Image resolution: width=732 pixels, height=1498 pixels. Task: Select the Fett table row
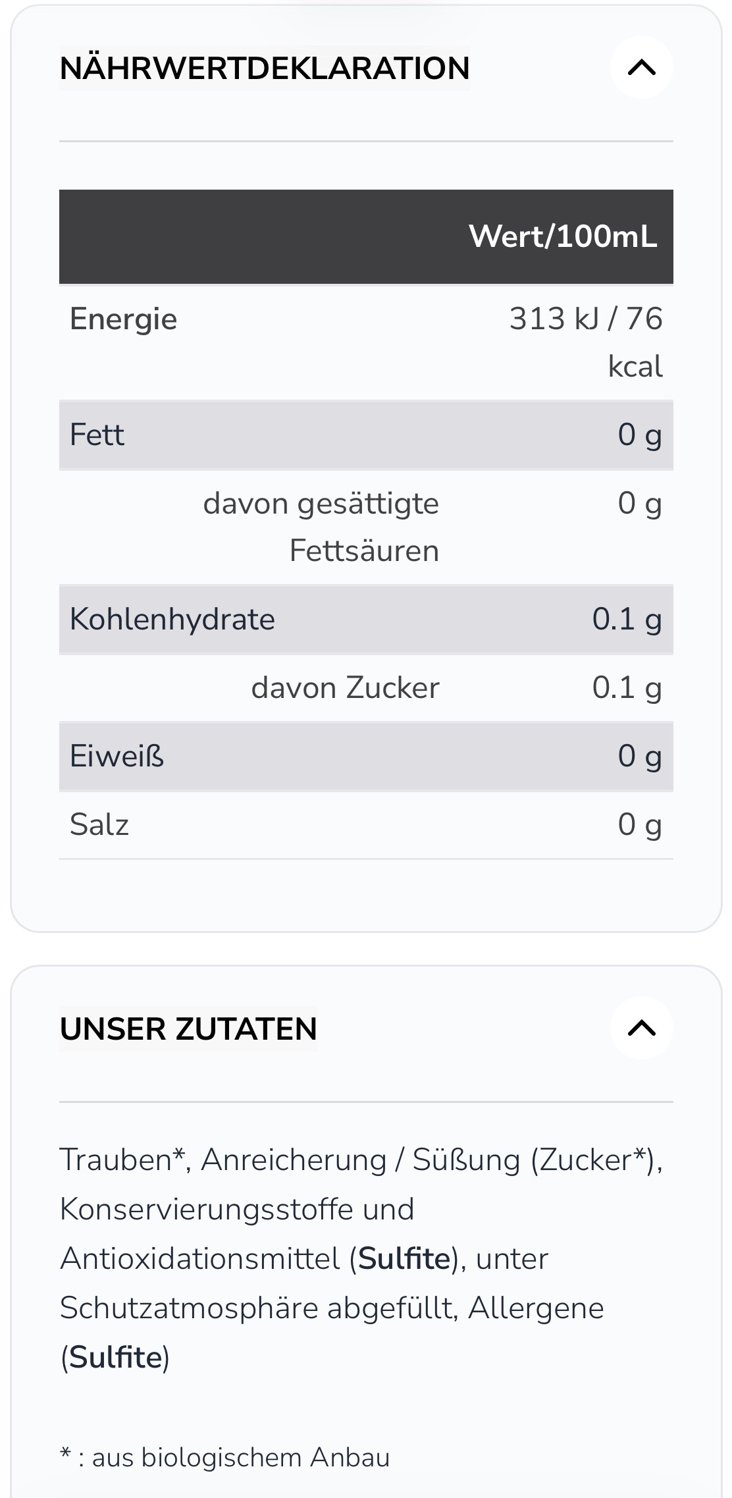click(x=366, y=435)
